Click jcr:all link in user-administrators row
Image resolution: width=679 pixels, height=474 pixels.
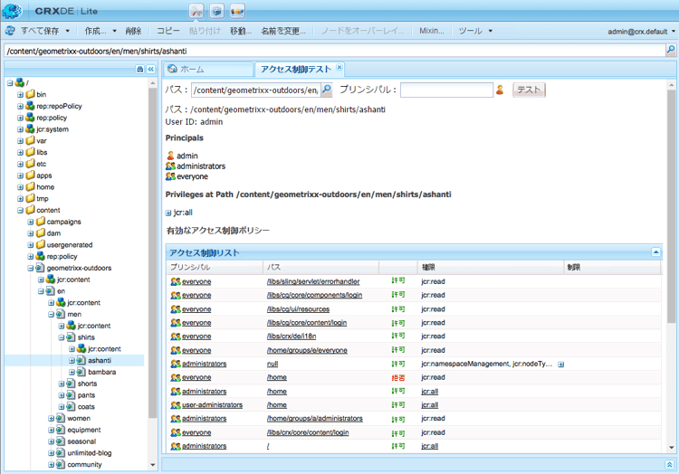pos(429,405)
